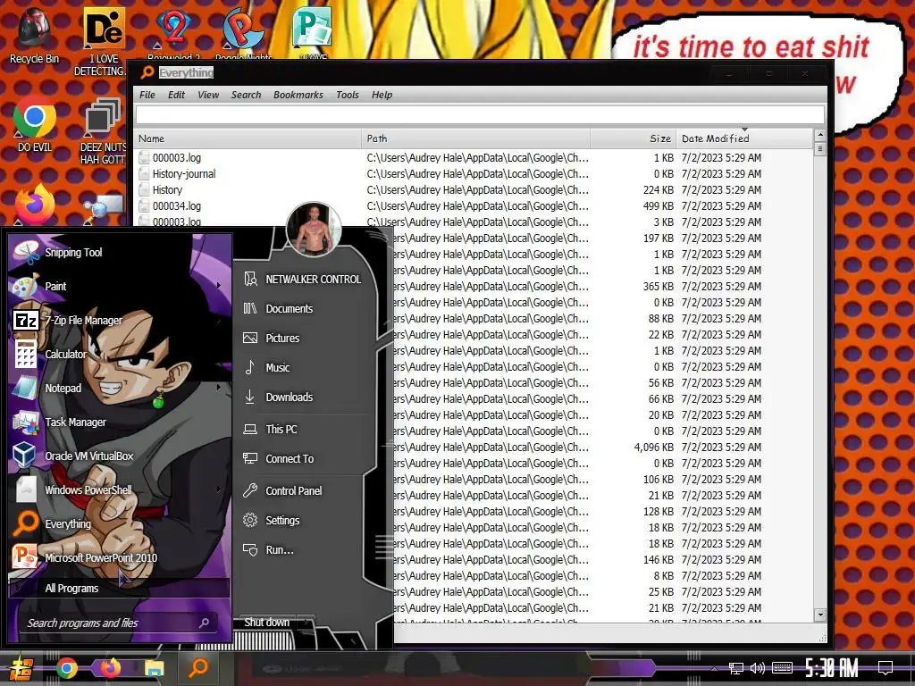
Task: Select the History file row
Action: [473, 190]
